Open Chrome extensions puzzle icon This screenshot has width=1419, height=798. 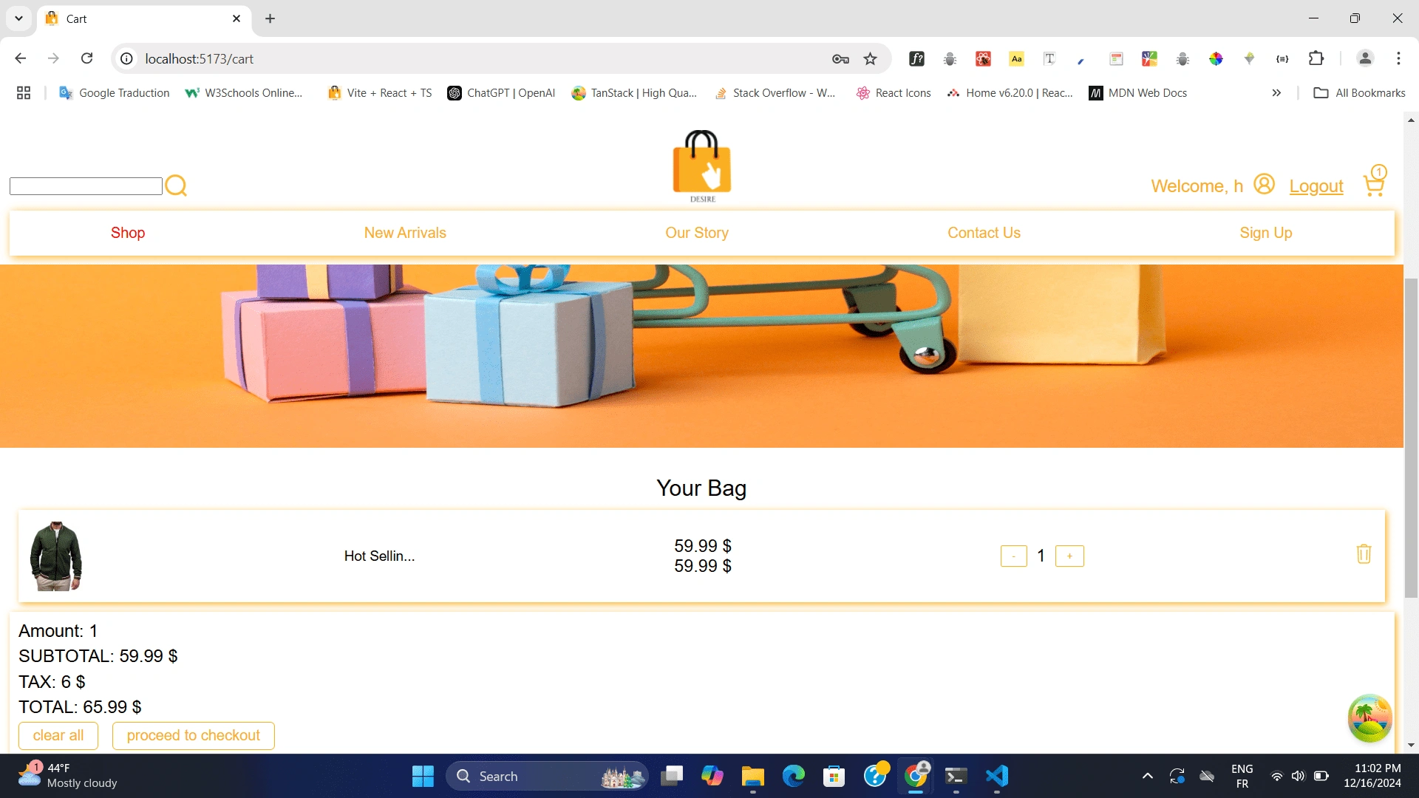(1316, 59)
